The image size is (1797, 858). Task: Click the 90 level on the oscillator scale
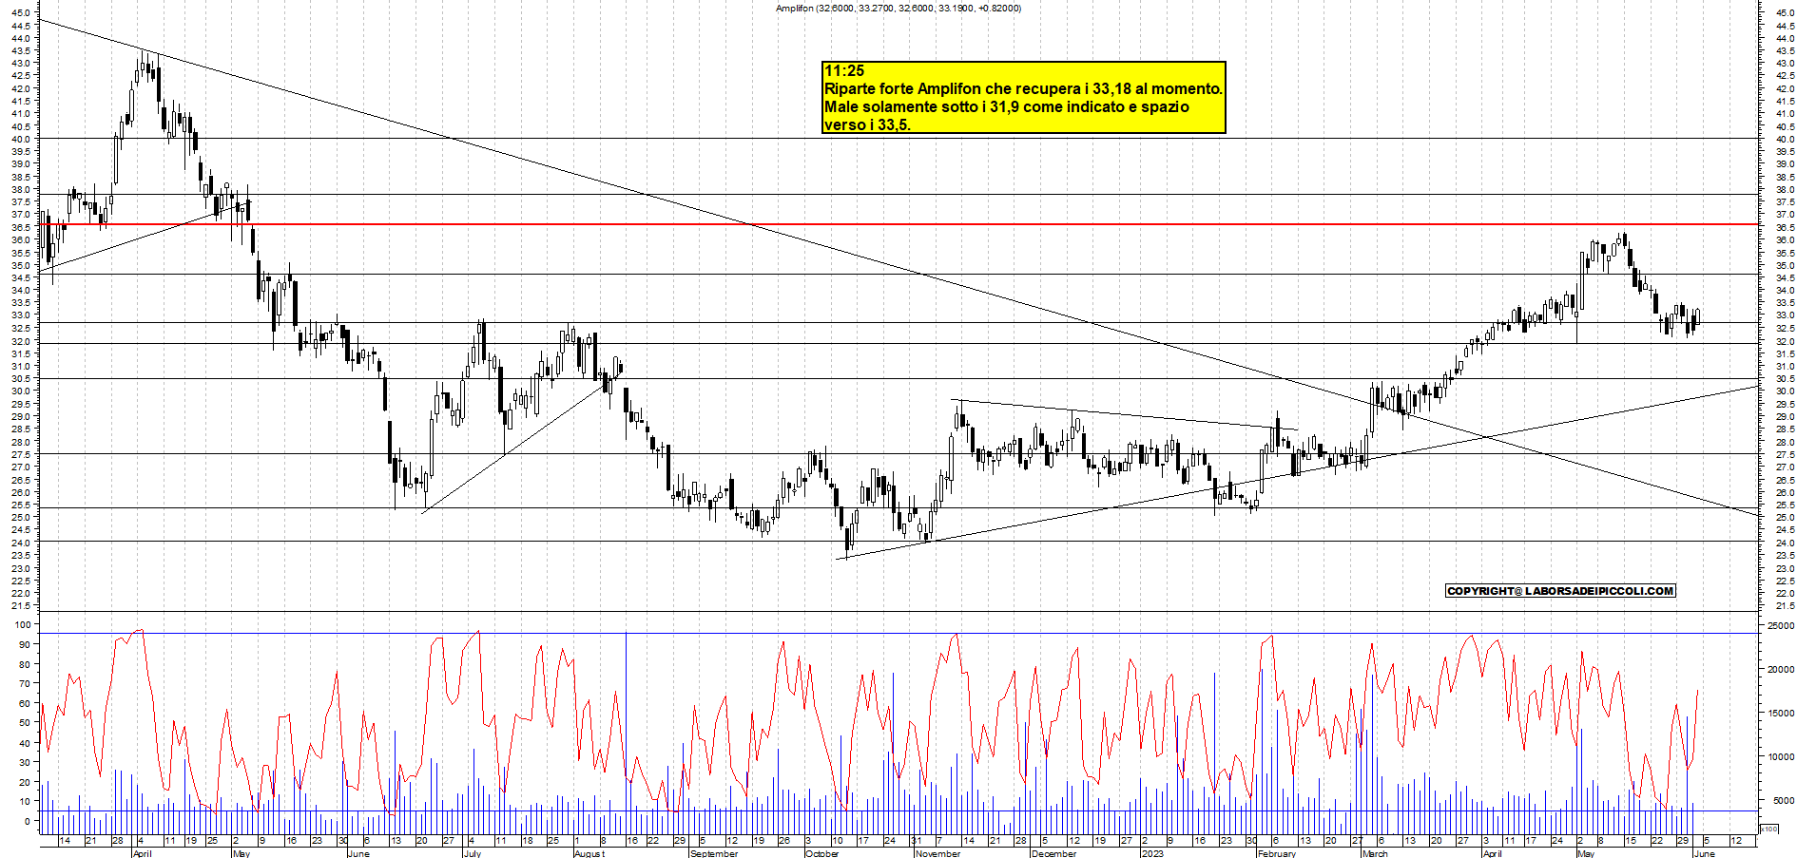point(25,644)
